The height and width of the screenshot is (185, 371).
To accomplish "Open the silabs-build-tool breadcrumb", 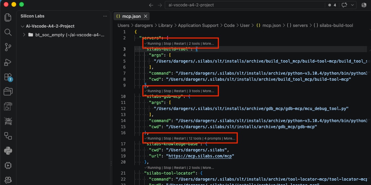I will 333,25.
